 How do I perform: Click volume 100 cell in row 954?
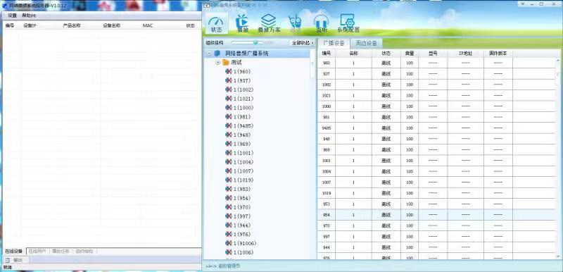point(410,215)
